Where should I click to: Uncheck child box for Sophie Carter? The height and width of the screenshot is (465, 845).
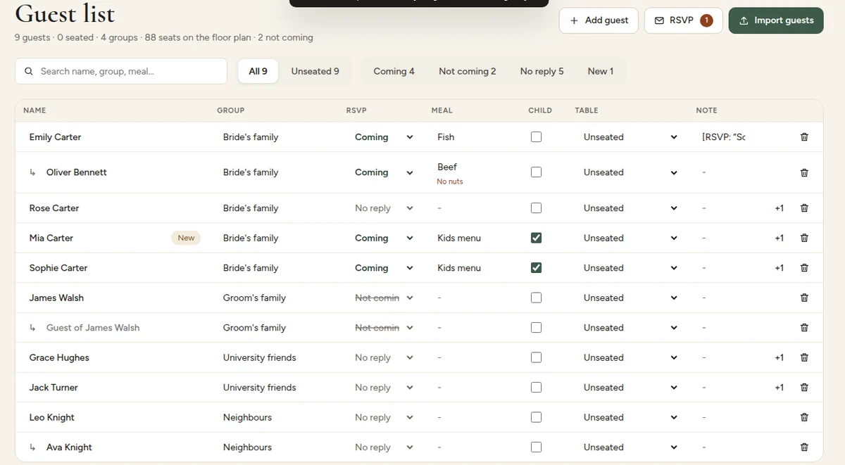click(x=536, y=268)
